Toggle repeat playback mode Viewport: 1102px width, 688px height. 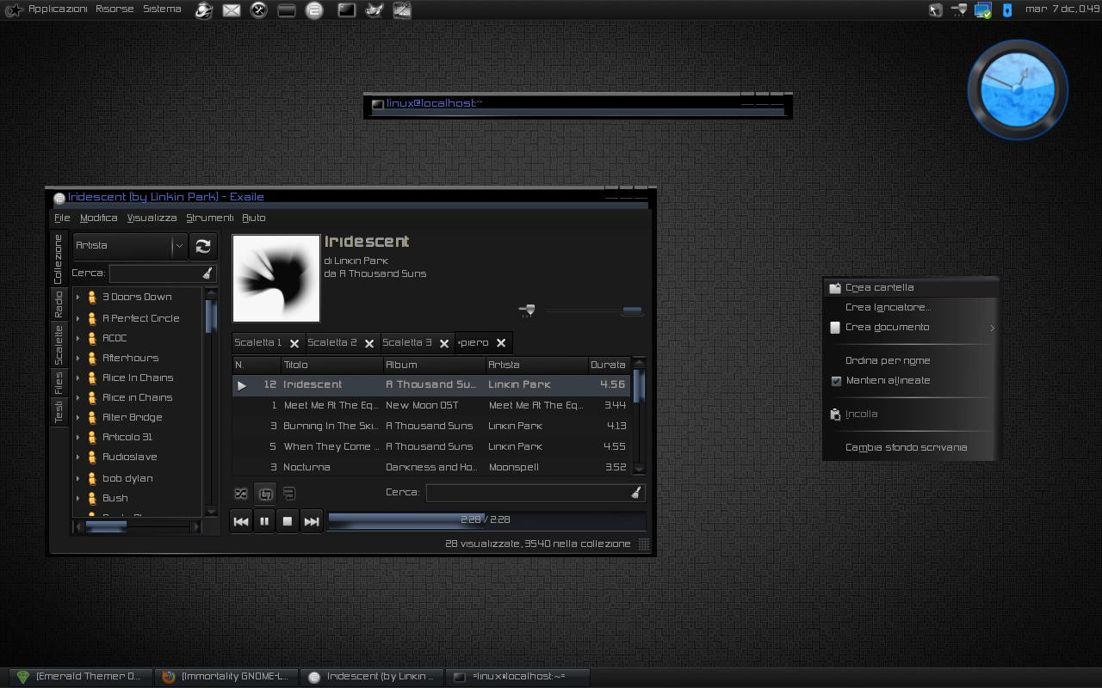click(265, 494)
